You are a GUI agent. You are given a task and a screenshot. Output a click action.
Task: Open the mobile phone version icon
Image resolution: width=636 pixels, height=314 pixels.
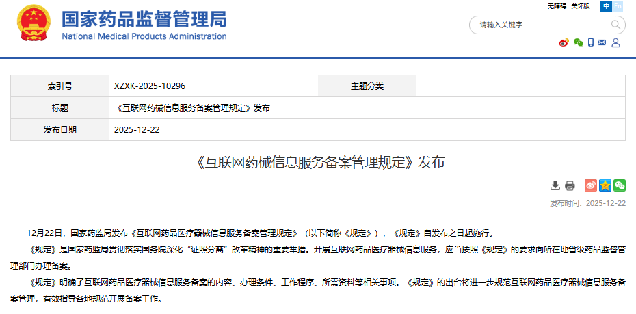pyautogui.click(x=591, y=42)
